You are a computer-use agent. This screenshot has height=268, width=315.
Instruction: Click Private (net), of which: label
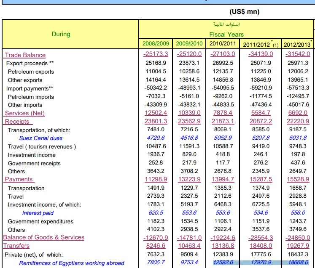coord(34,255)
